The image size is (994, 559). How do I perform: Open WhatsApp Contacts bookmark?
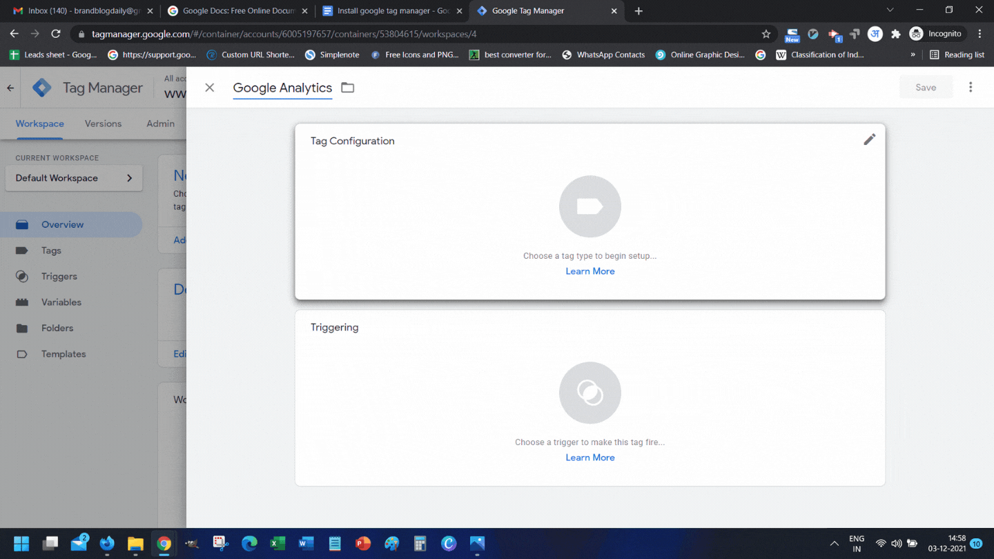click(x=603, y=55)
